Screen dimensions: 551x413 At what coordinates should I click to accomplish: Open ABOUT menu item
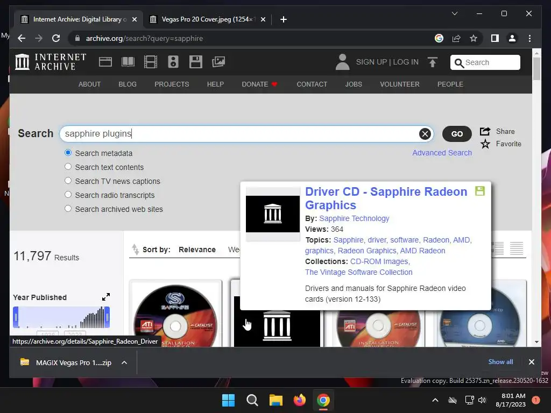tap(90, 84)
